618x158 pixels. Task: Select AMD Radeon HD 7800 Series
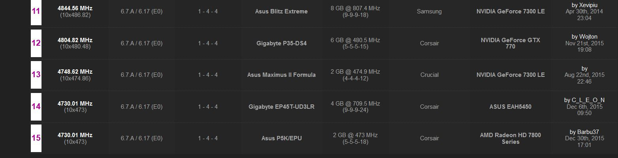click(511, 138)
